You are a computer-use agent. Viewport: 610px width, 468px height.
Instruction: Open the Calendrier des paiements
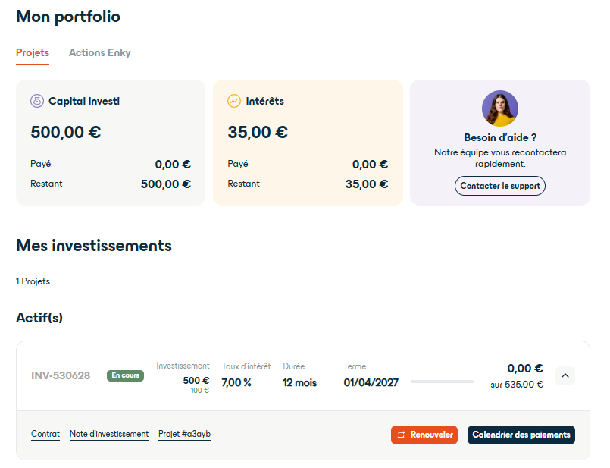pyautogui.click(x=521, y=435)
